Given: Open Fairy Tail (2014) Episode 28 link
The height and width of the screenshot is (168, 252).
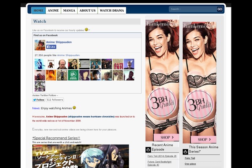Looking at the screenshot, I should point(162,156).
